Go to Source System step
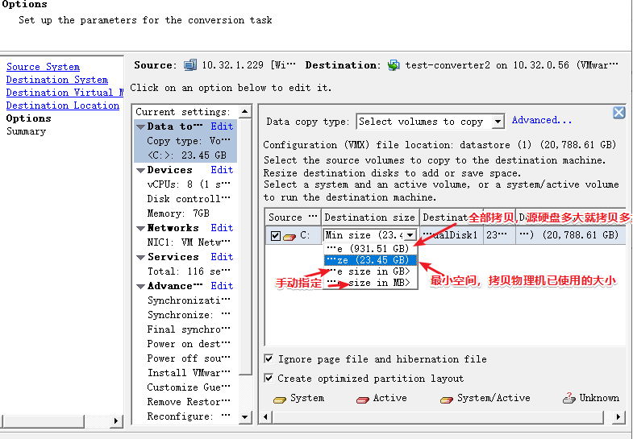Screen dimensions: 633x439 tap(43, 67)
